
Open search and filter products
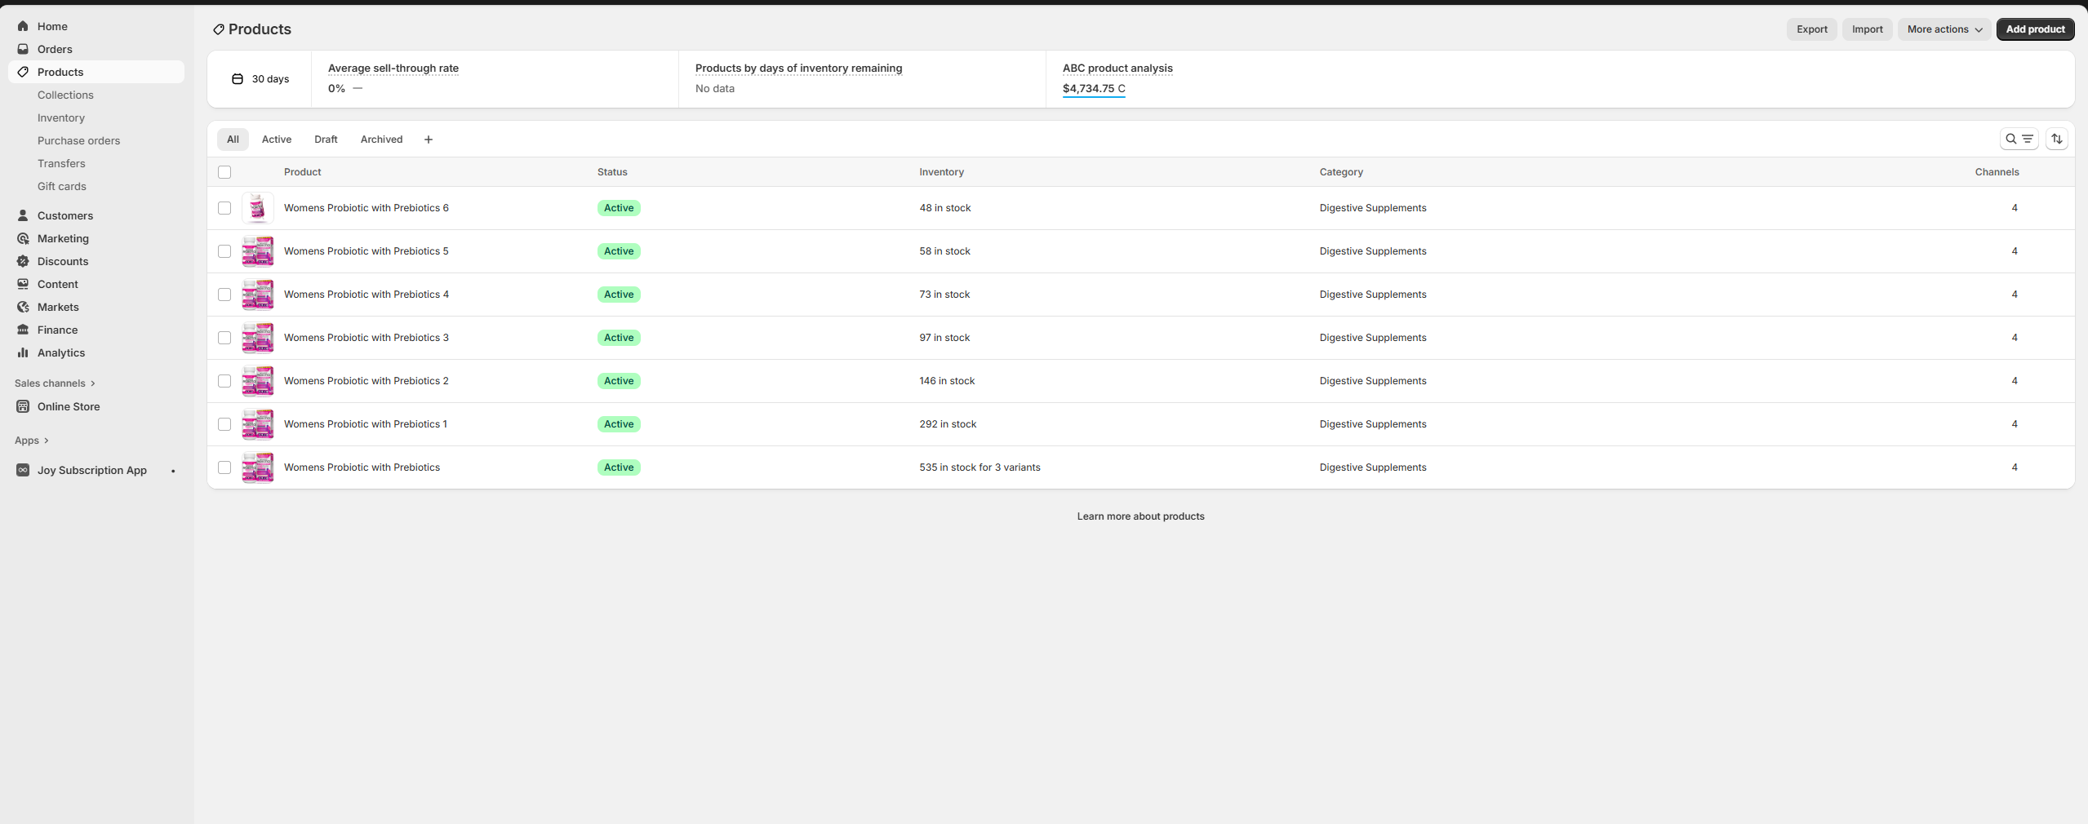point(2019,139)
